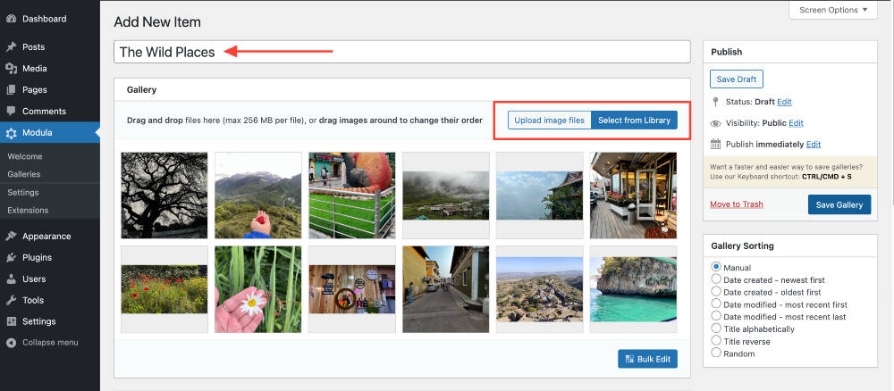Image resolution: width=894 pixels, height=391 pixels.
Task: Expand the Screen Options dropdown
Action: coord(833,10)
